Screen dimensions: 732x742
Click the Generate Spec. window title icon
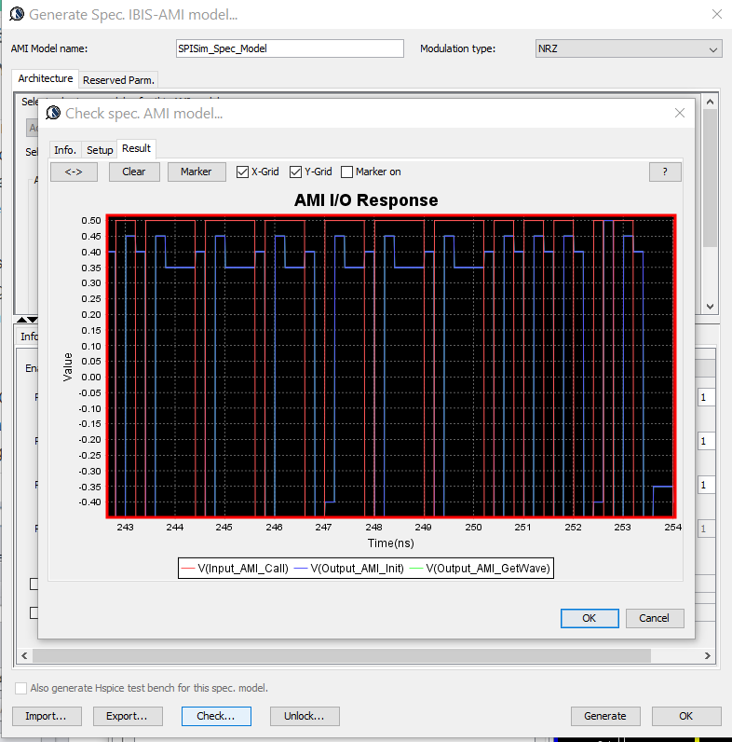(16, 14)
